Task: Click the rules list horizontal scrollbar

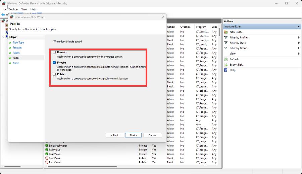Action: pos(83,166)
